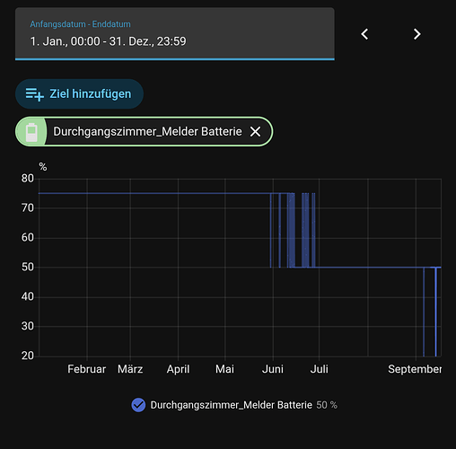Click the battery icon in the entity chip
The image size is (456, 449).
[31, 132]
